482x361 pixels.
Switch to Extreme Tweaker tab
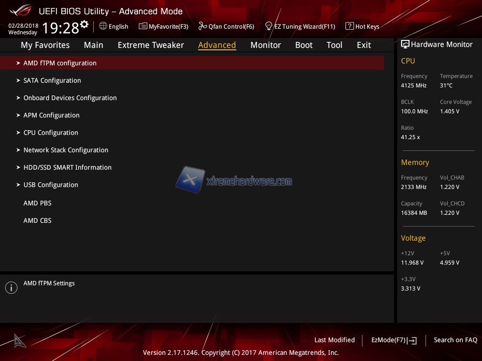coord(151,45)
